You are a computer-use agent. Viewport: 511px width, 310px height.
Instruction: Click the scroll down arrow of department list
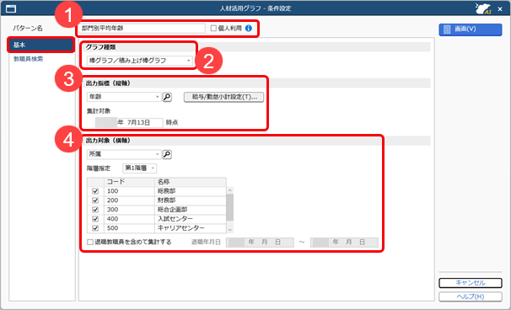point(230,230)
